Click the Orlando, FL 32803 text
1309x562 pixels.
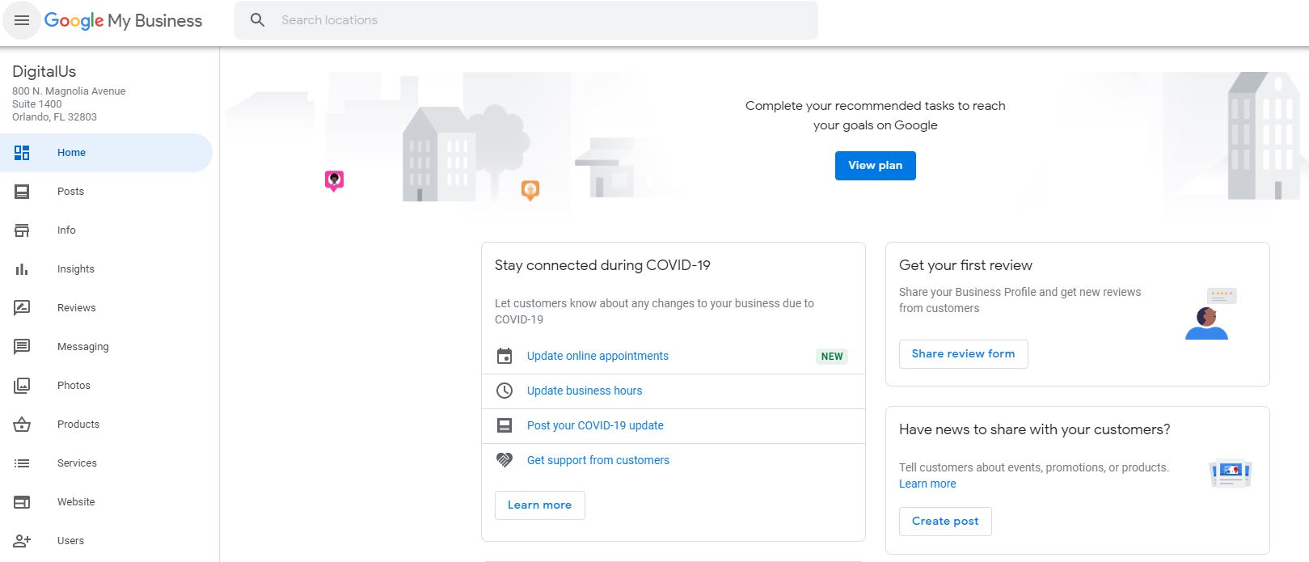pyautogui.click(x=54, y=117)
